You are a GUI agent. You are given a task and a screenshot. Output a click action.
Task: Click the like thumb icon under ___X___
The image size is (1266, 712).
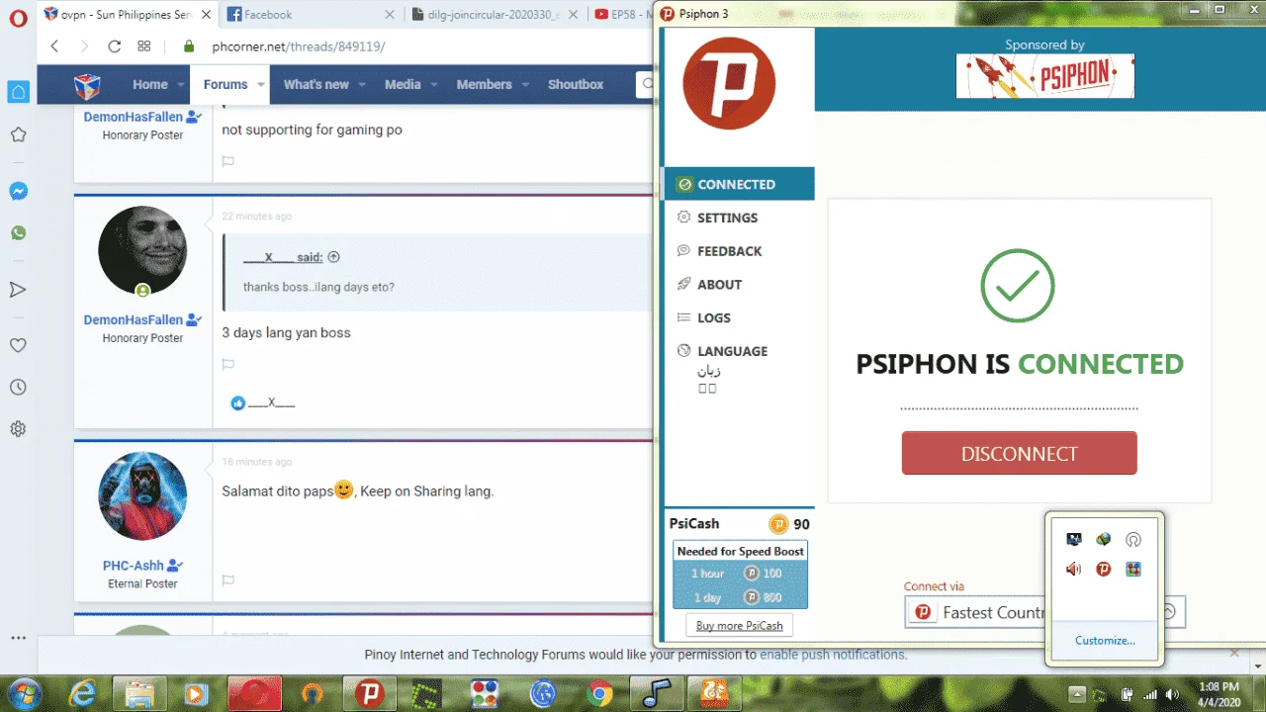pyautogui.click(x=237, y=403)
